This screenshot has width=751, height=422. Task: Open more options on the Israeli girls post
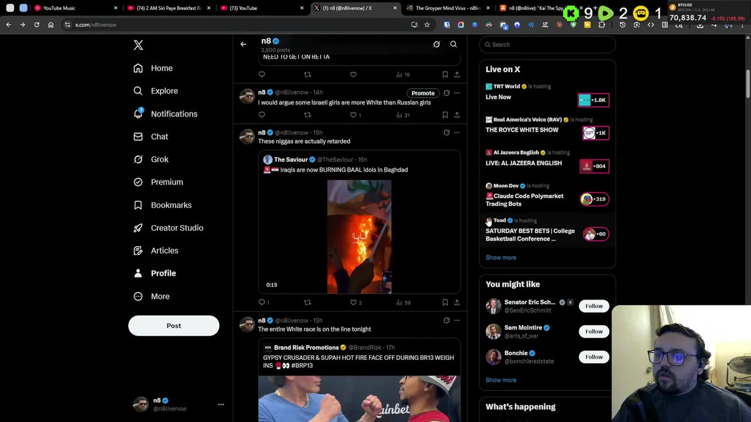(457, 93)
